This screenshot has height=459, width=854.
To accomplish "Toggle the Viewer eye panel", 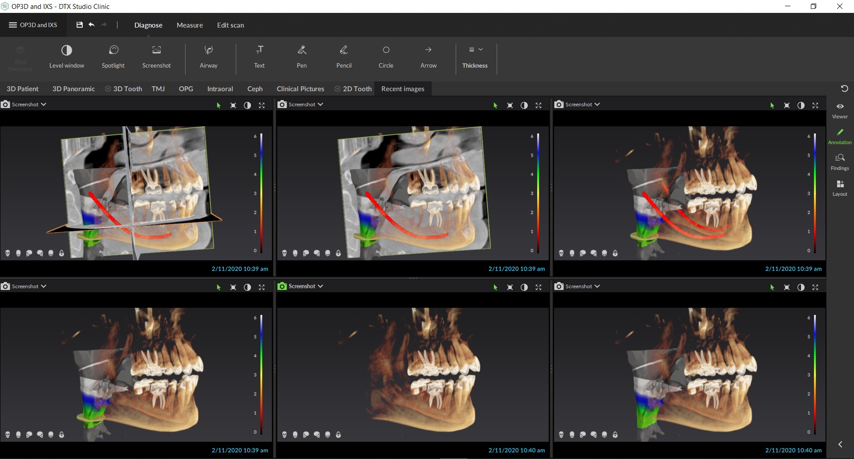I will [840, 110].
